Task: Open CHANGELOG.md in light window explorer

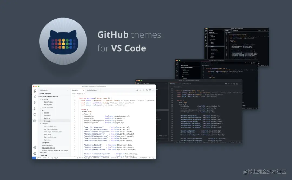Action: pos(48,148)
